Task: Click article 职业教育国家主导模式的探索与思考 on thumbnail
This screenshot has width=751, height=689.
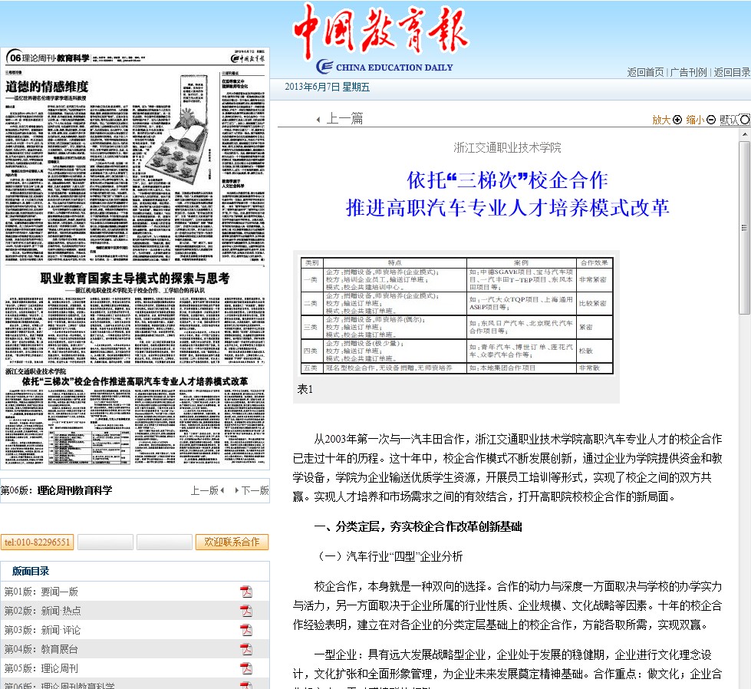Action: point(135,279)
